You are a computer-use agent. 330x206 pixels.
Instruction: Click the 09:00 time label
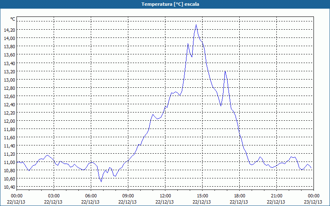tap(128, 196)
